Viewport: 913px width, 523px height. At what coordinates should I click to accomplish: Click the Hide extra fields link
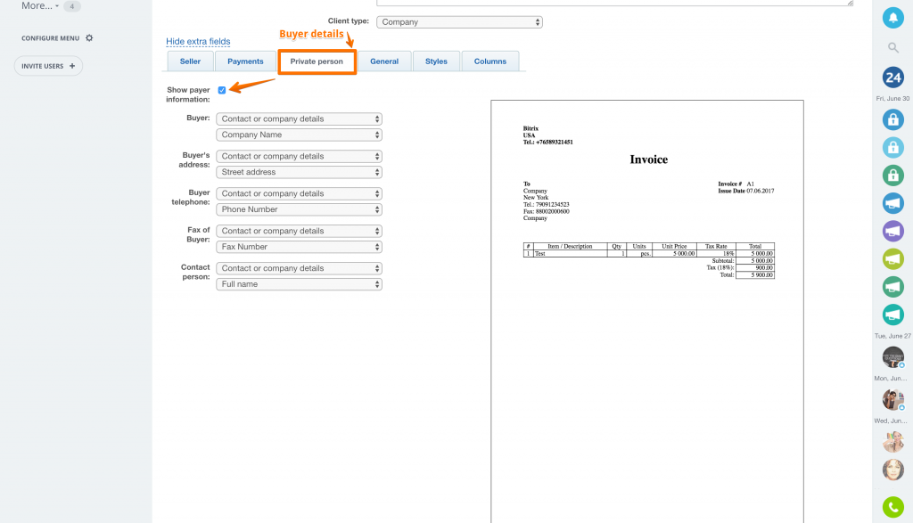click(198, 42)
